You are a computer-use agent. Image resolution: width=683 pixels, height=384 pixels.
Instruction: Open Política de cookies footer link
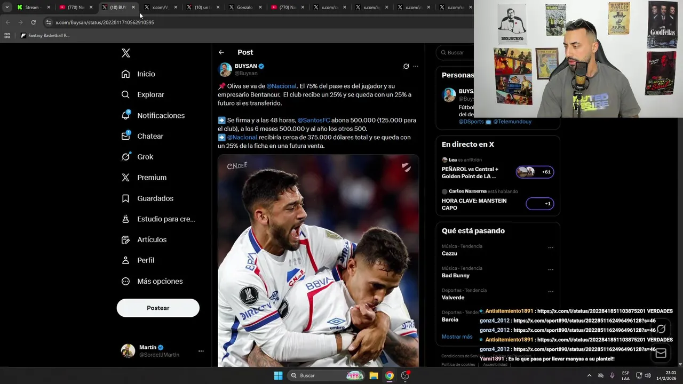click(458, 364)
